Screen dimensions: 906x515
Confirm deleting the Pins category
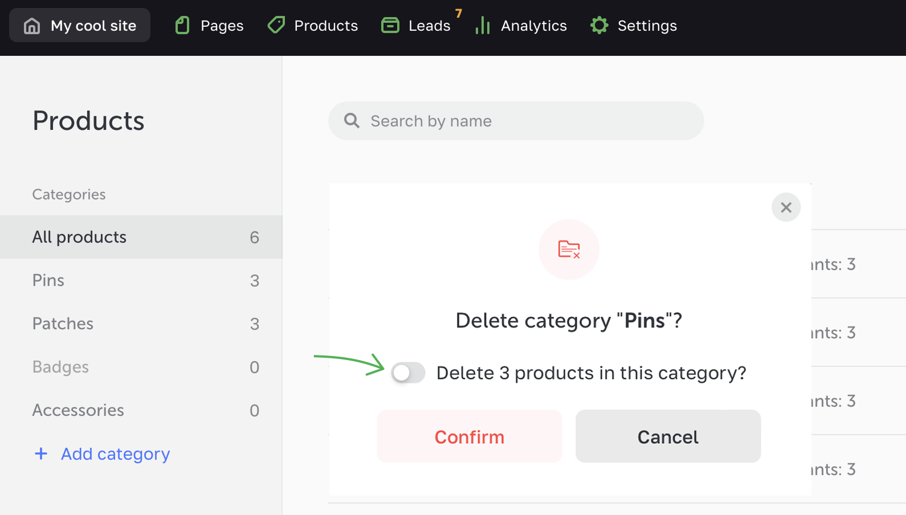pos(470,436)
